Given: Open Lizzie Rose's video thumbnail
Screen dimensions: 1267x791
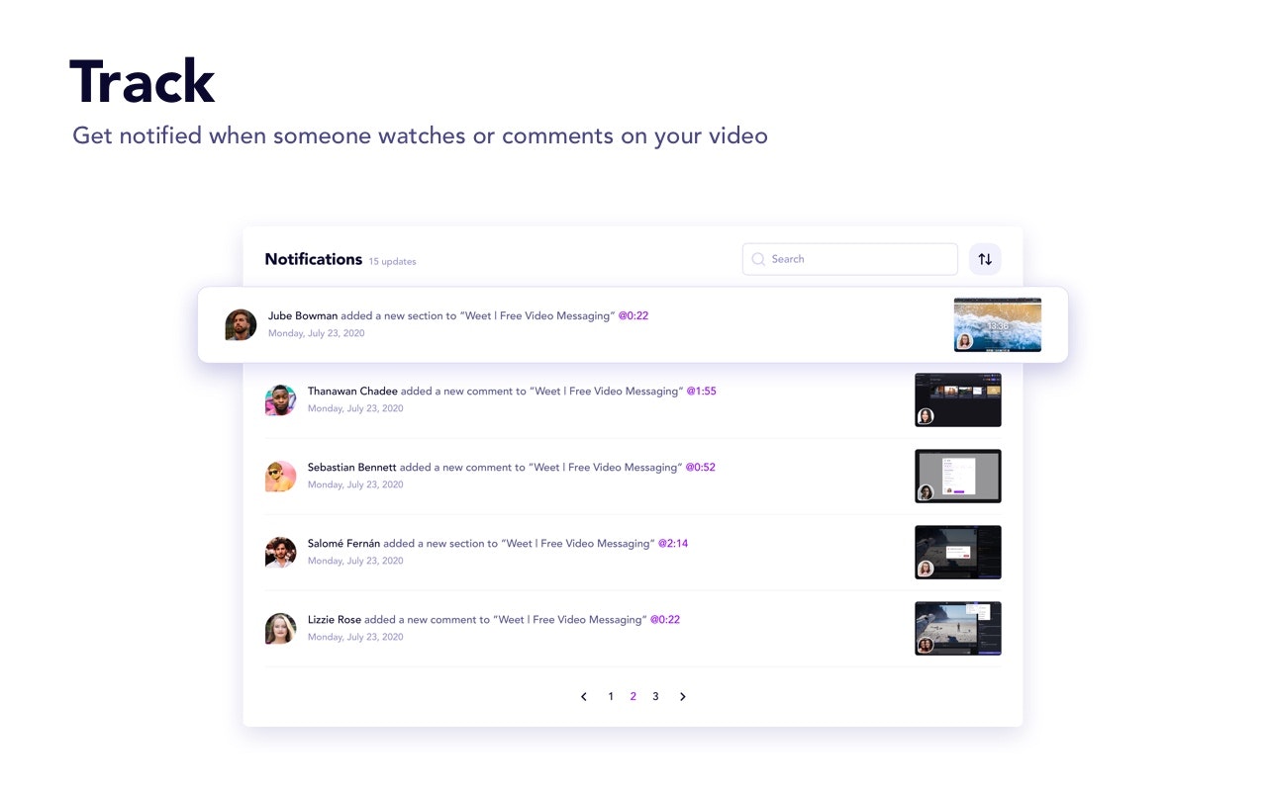Looking at the screenshot, I should (x=957, y=628).
